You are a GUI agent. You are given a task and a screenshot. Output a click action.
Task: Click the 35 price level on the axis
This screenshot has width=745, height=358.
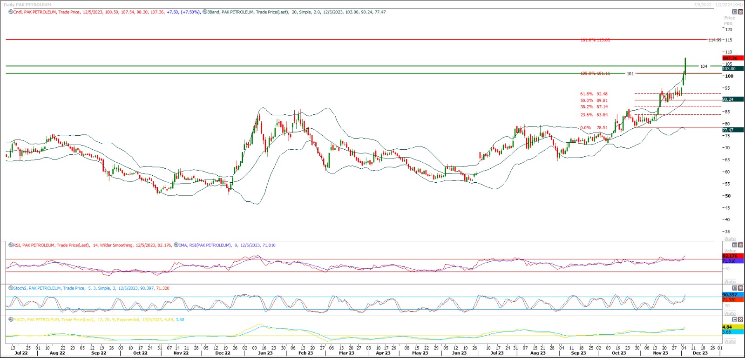click(x=728, y=232)
